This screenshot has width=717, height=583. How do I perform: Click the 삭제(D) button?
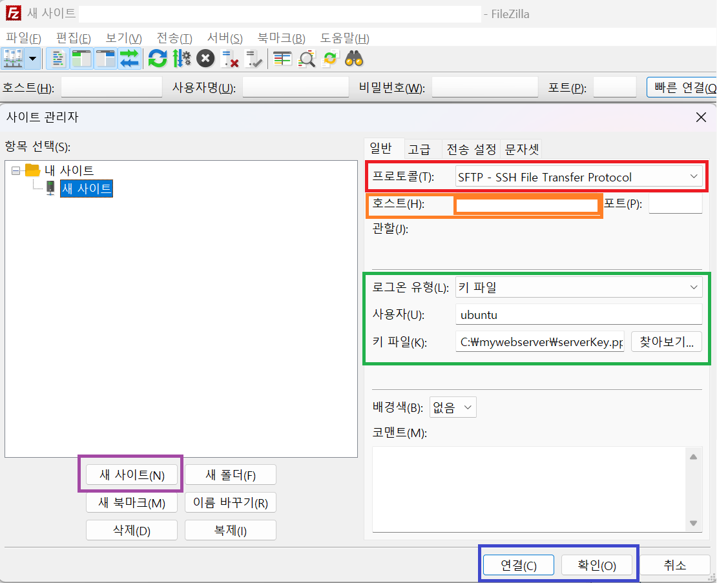point(132,530)
